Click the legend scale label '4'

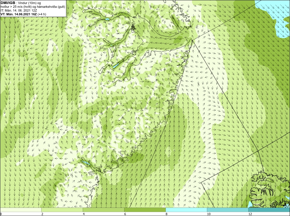[x=84, y=214]
